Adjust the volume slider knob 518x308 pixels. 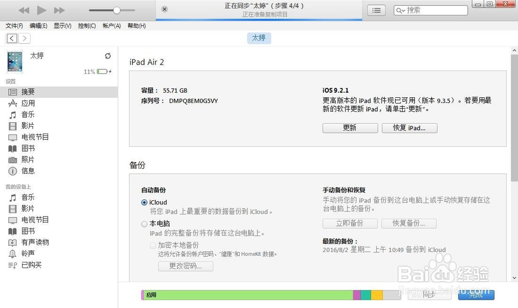click(x=117, y=10)
